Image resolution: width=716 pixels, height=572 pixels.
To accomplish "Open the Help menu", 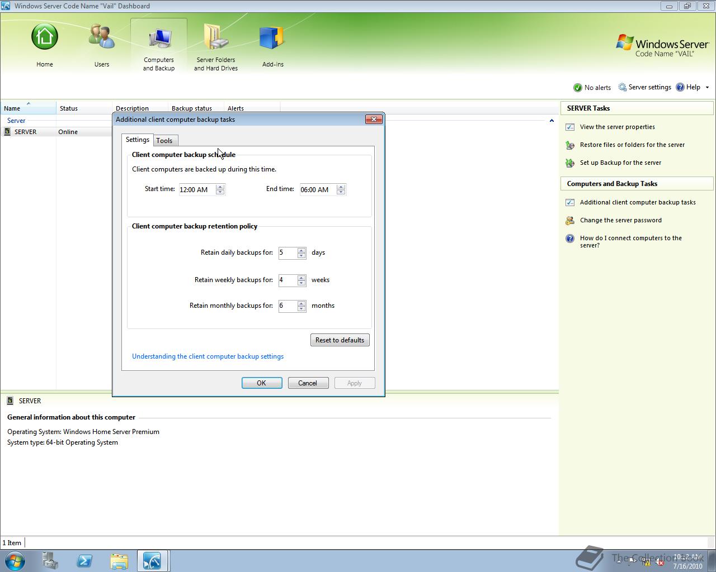I will coord(688,87).
